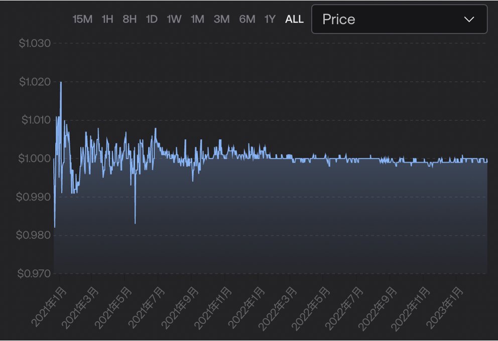Open the Price metric dropdown
This screenshot has height=341, width=498.
399,19
